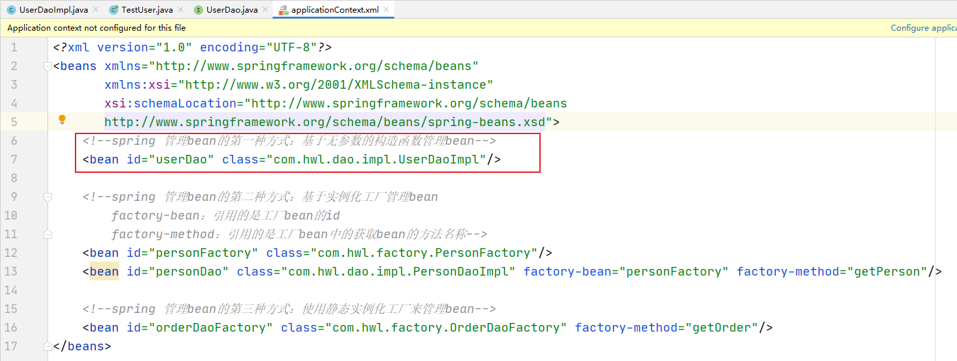This screenshot has width=957, height=361.
Task: Close the UserDaoImpl.java tab
Action: click(94, 10)
